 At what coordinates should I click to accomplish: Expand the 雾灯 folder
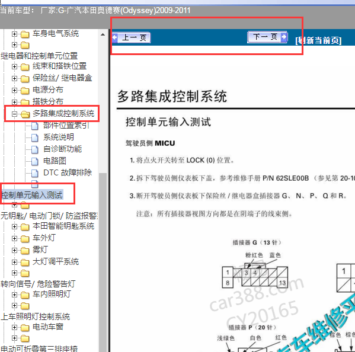(x=14, y=250)
